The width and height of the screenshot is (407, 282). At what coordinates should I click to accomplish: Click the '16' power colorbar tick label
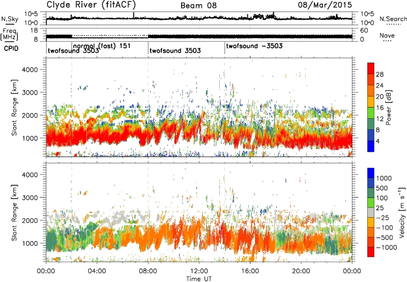click(x=380, y=108)
